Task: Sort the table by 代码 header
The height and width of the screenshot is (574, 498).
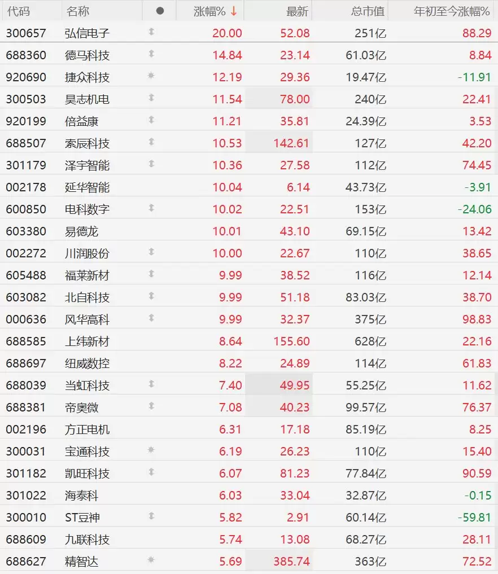Action: click(x=18, y=11)
